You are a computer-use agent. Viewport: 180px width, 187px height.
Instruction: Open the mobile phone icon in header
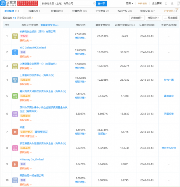(x=166, y=4)
